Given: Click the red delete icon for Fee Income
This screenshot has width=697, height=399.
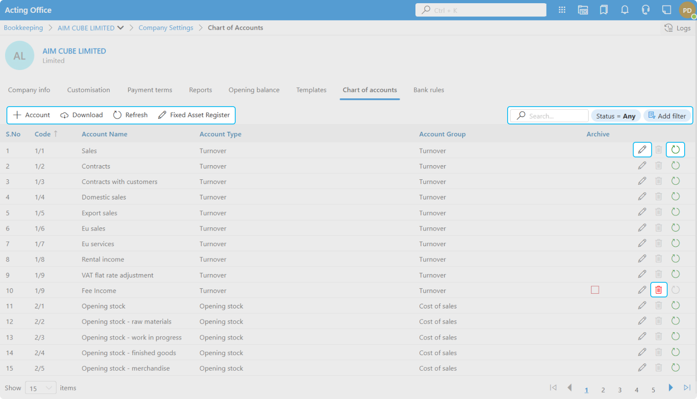Looking at the screenshot, I should click(658, 290).
